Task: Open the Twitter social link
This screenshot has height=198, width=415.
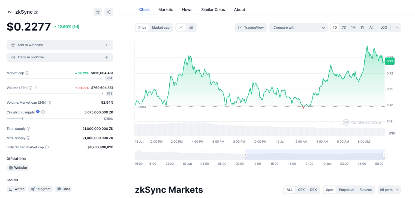Action: coord(16,189)
